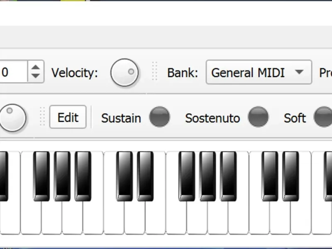Click the number field showing 0
The image size is (332, 249).
13,72
